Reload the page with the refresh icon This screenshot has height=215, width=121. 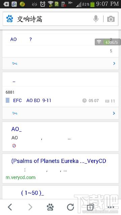[x=70, y=207]
